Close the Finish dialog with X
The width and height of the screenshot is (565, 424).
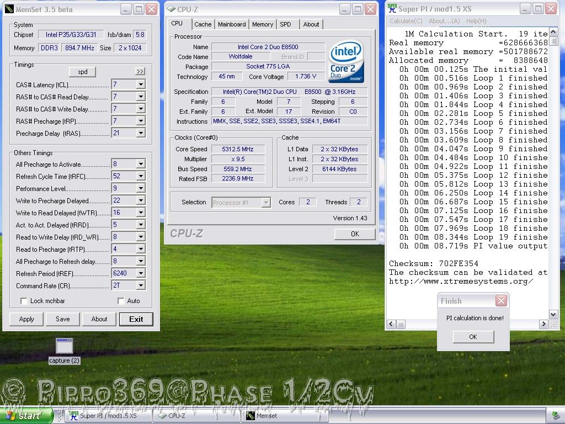click(x=501, y=300)
